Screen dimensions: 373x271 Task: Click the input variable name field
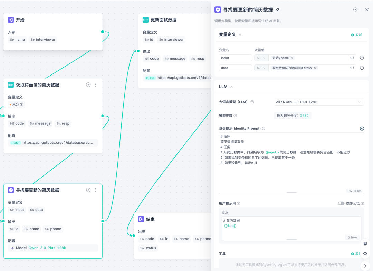[x=236, y=58]
